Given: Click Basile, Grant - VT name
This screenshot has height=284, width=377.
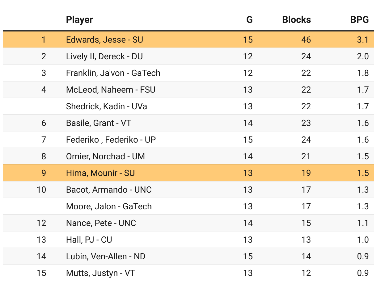Looking at the screenshot, I should coord(98,123).
